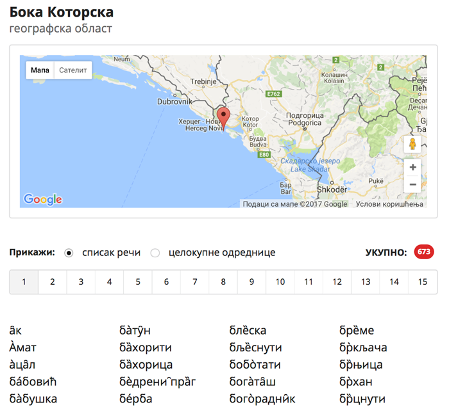This screenshot has width=449, height=407.
Task: Go to page 2 of word list
Action: (53, 282)
